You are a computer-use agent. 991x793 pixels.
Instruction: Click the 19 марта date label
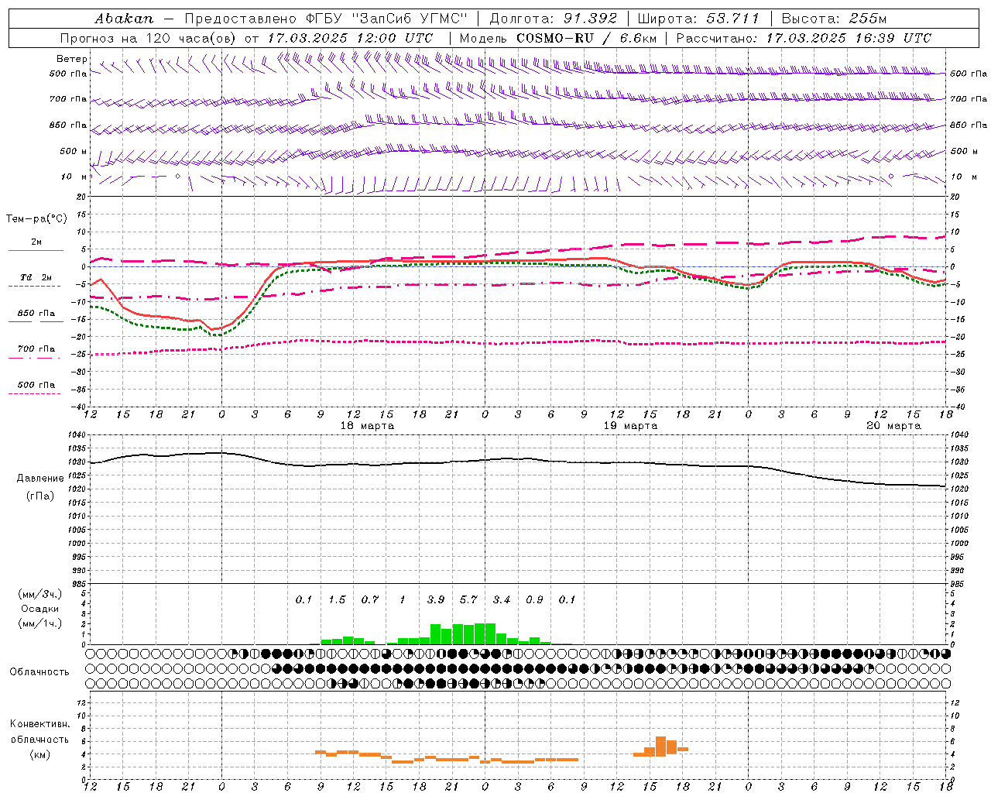(630, 426)
